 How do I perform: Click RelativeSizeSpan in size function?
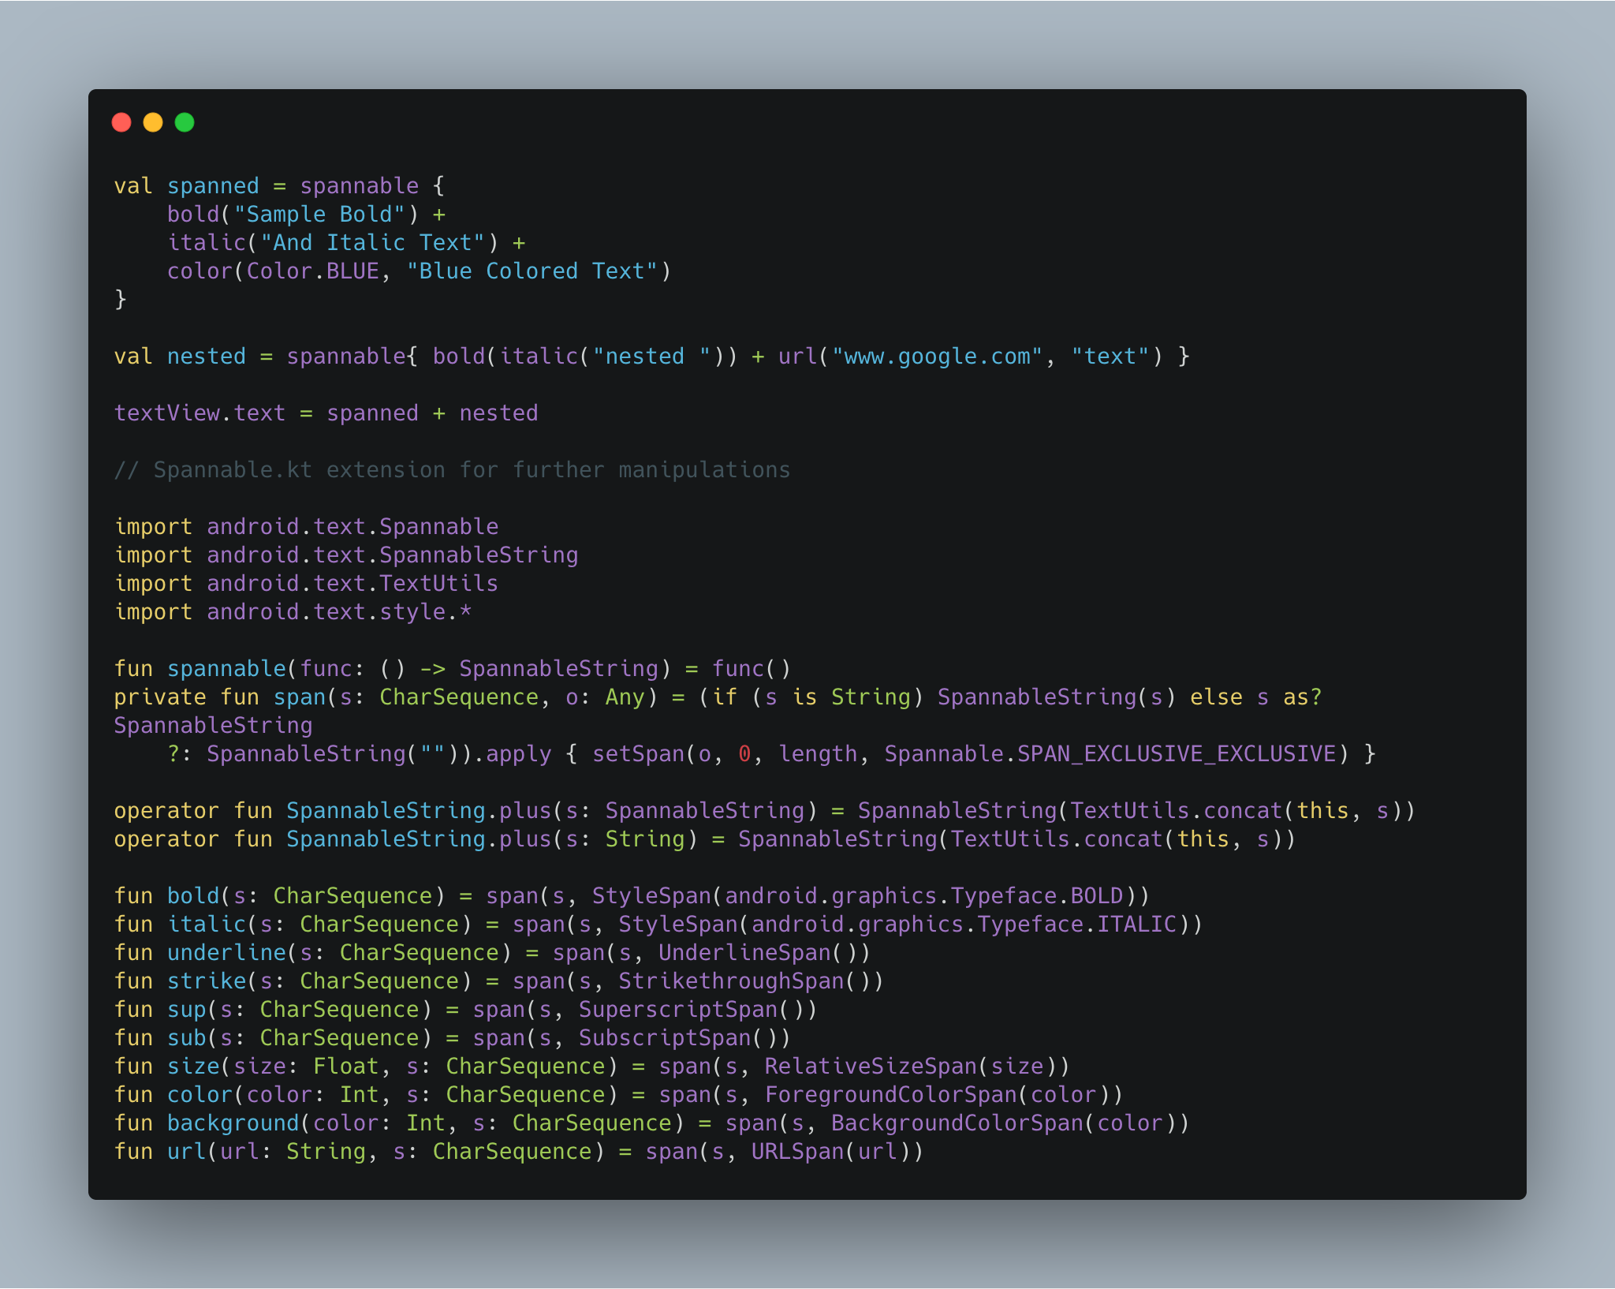870,1067
